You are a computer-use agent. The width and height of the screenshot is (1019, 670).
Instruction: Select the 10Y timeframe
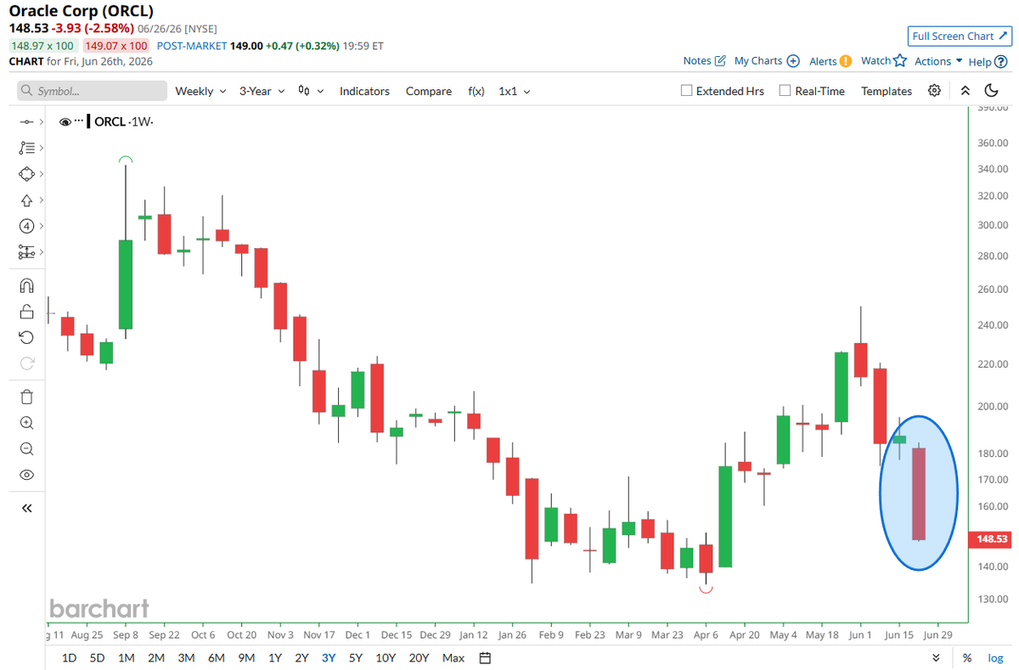386,657
